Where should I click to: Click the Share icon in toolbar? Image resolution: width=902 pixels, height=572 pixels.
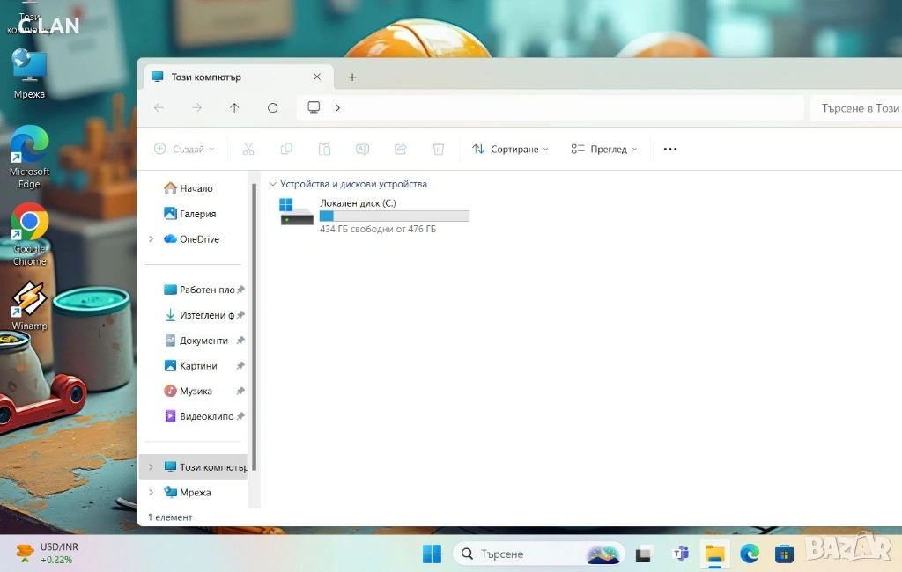tap(401, 150)
